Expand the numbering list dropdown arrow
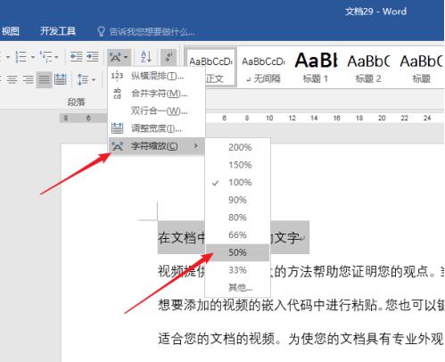The image size is (445, 362). [x=33, y=57]
